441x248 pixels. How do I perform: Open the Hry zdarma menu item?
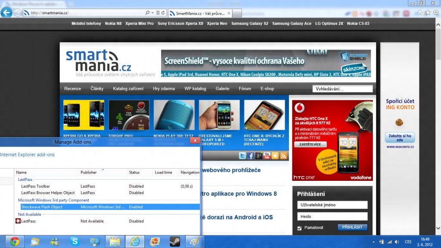click(164, 89)
